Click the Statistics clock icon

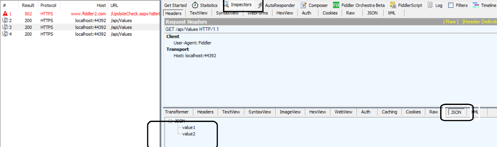[x=195, y=5]
